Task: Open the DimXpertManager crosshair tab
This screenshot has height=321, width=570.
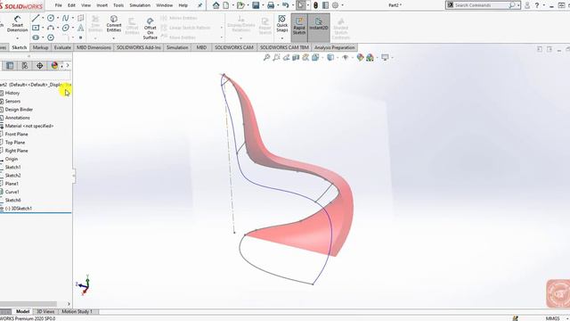Action: (x=39, y=65)
